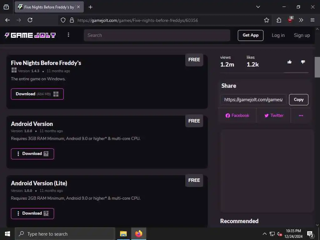The width and height of the screenshot is (320, 240).
Task: Download the Android Version (Lite) package
Action: coord(32,213)
